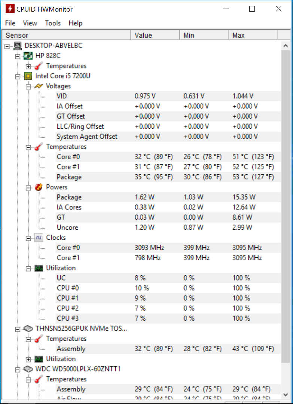Select the Core #0 temperature row
The width and height of the screenshot is (293, 404).
pyautogui.click(x=168, y=157)
